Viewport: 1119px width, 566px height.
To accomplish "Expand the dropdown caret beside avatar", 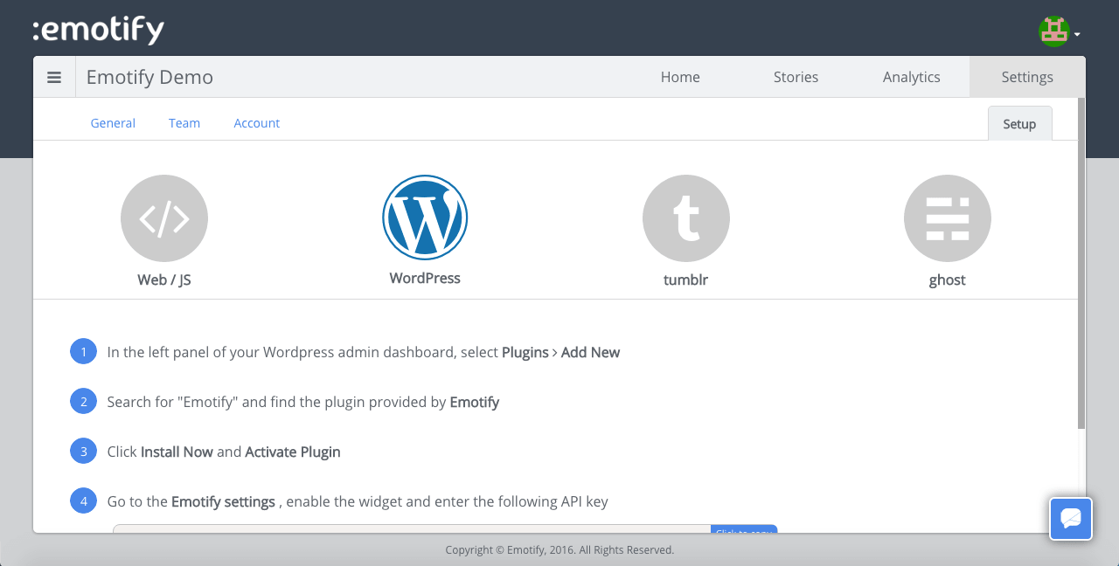I will click(x=1077, y=35).
